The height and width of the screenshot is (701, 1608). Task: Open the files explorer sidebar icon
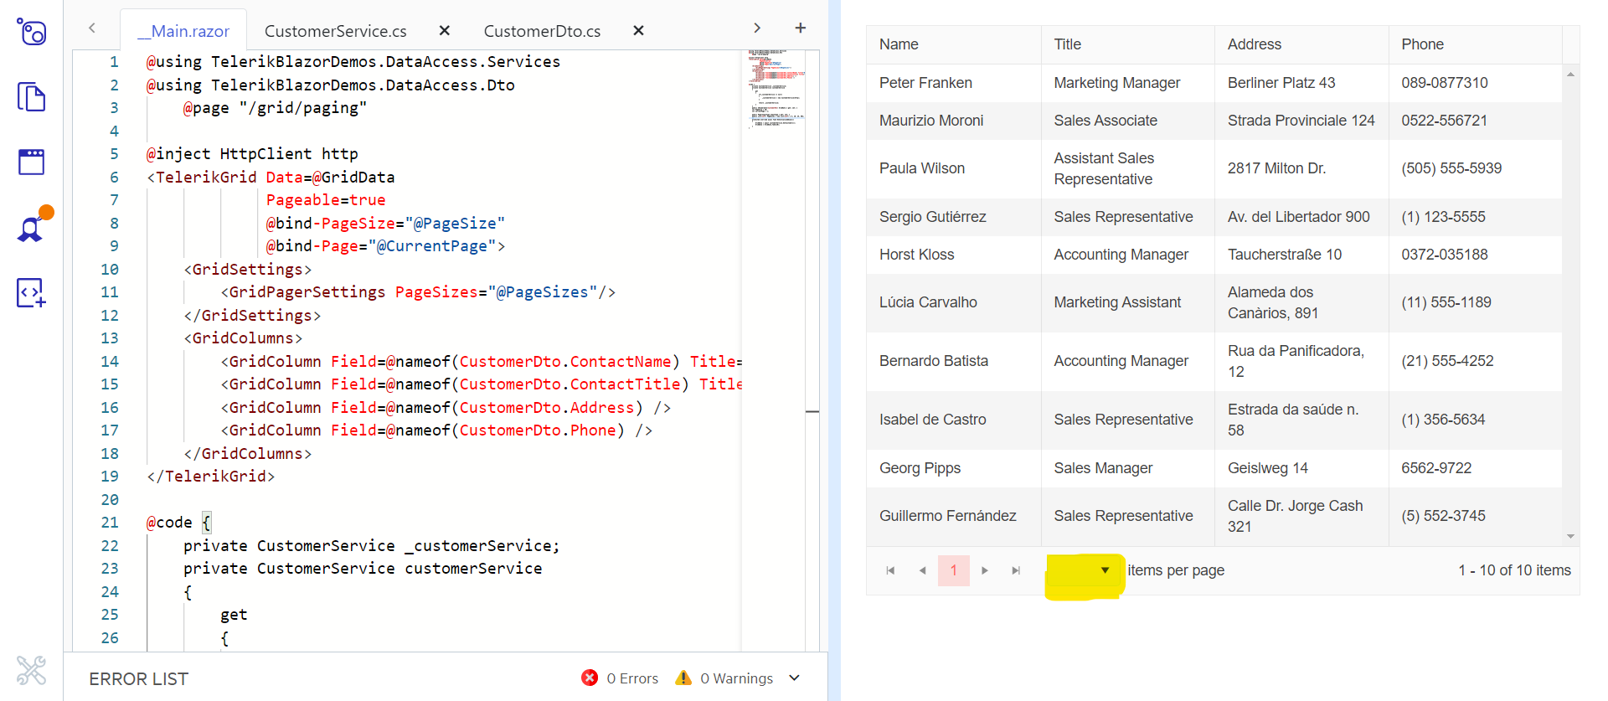click(x=32, y=97)
